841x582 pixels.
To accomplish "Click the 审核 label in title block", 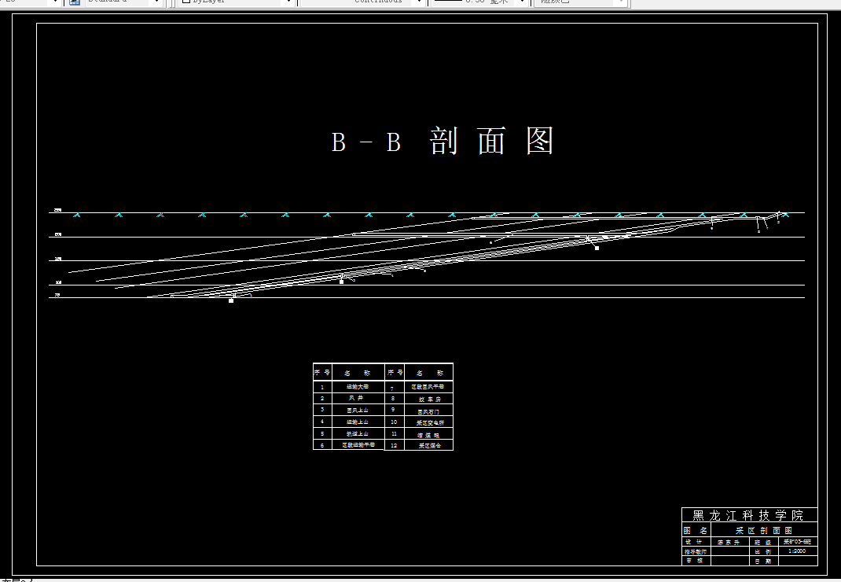I will (x=694, y=561).
